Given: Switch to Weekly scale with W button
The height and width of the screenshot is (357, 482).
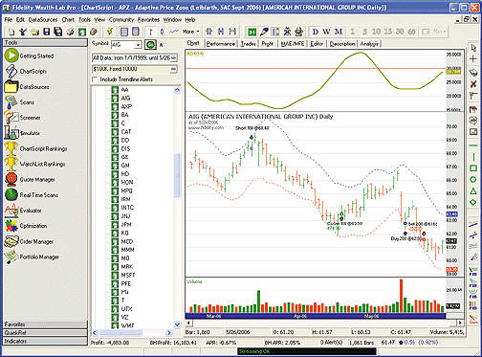Looking at the screenshot, I should pos(326,32).
